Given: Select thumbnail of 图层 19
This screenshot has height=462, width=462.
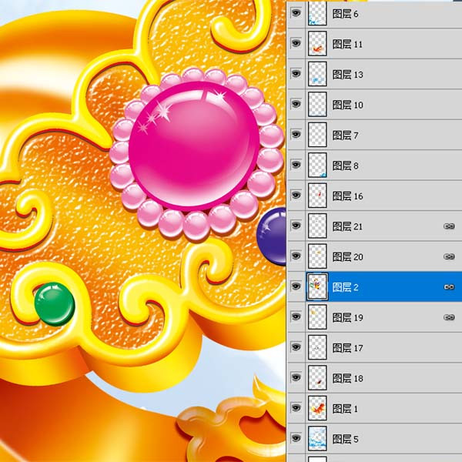Looking at the screenshot, I should [317, 316].
